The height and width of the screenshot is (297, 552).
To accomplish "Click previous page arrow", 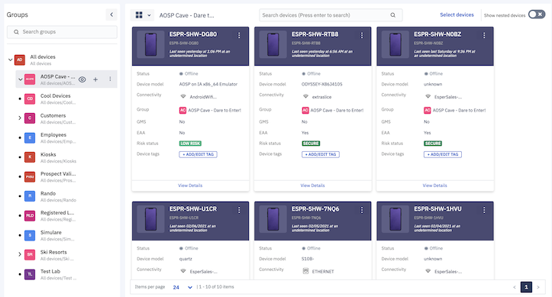I will coord(515,287).
